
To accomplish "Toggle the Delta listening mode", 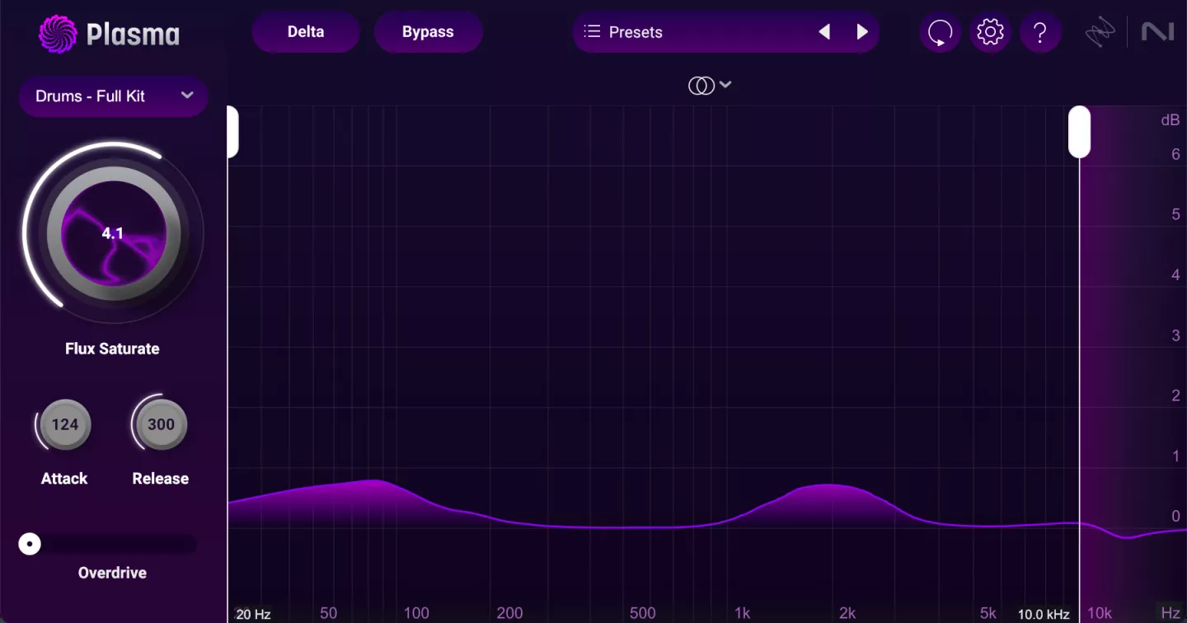I will (x=306, y=32).
